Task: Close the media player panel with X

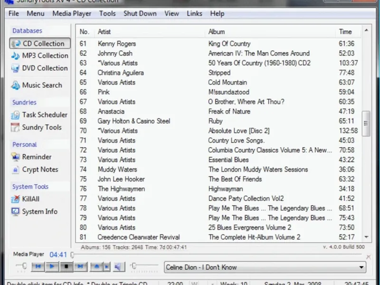Action: coord(369,257)
